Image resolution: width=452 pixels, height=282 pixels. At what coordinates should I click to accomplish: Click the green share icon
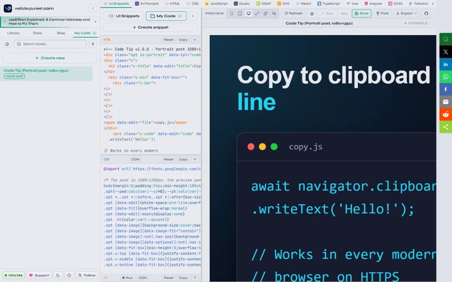446,127
